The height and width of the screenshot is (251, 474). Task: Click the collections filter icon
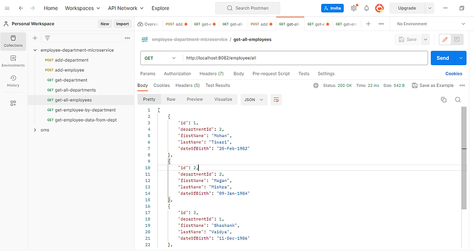(x=47, y=38)
